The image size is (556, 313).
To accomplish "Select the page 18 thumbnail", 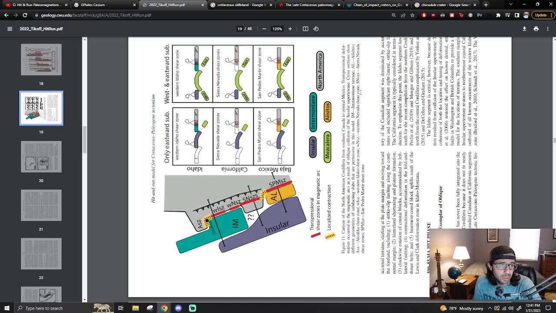I will click(x=41, y=60).
